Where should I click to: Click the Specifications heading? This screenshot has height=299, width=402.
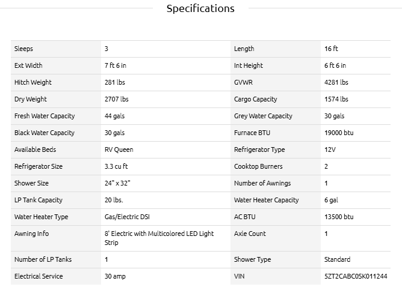coord(200,8)
